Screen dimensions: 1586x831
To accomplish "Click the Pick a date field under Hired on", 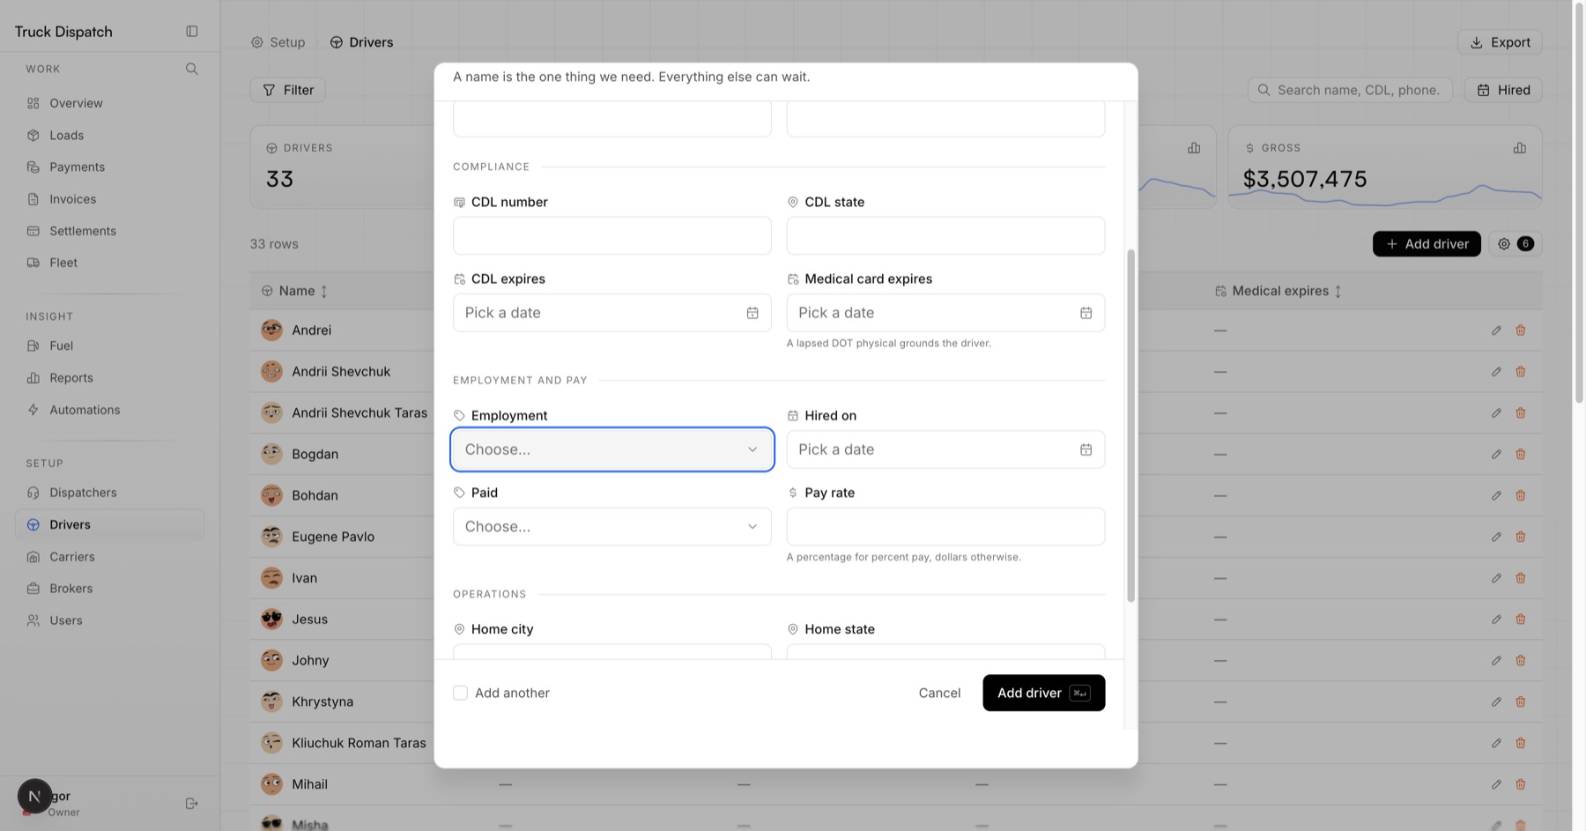I will (x=945, y=449).
